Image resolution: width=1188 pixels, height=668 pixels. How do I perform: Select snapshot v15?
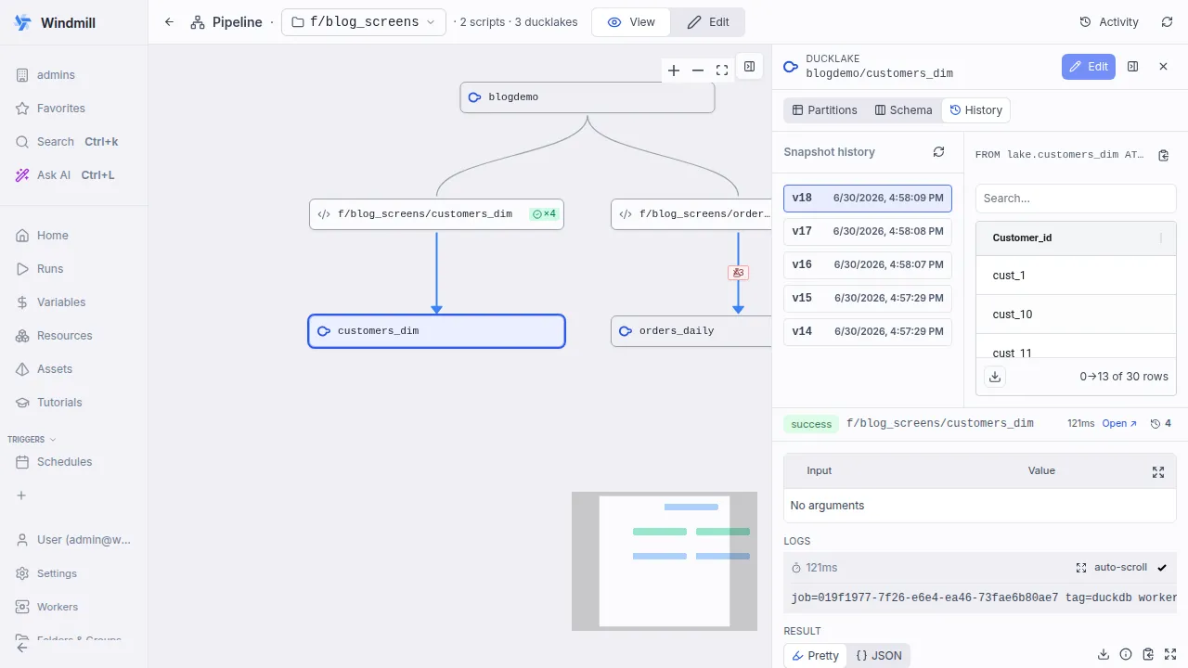[868, 298]
